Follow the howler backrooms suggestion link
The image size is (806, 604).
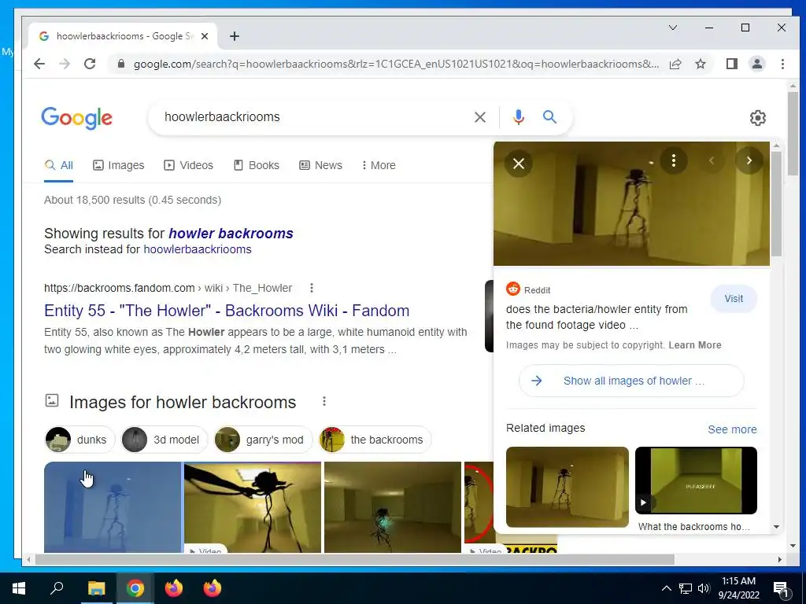pyautogui.click(x=231, y=233)
